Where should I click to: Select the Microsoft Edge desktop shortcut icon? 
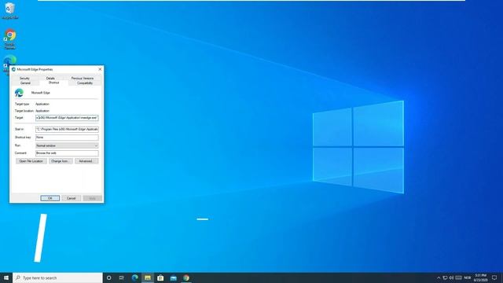click(x=9, y=61)
